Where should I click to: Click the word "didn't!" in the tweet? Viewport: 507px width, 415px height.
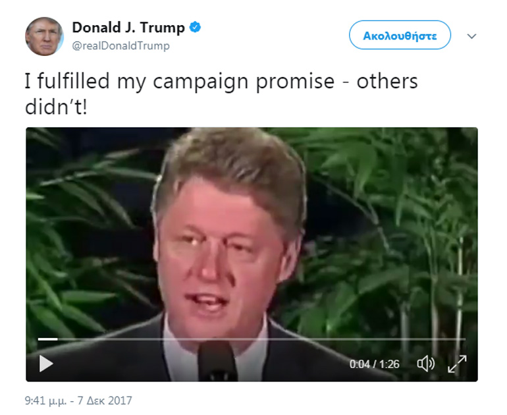[56, 107]
